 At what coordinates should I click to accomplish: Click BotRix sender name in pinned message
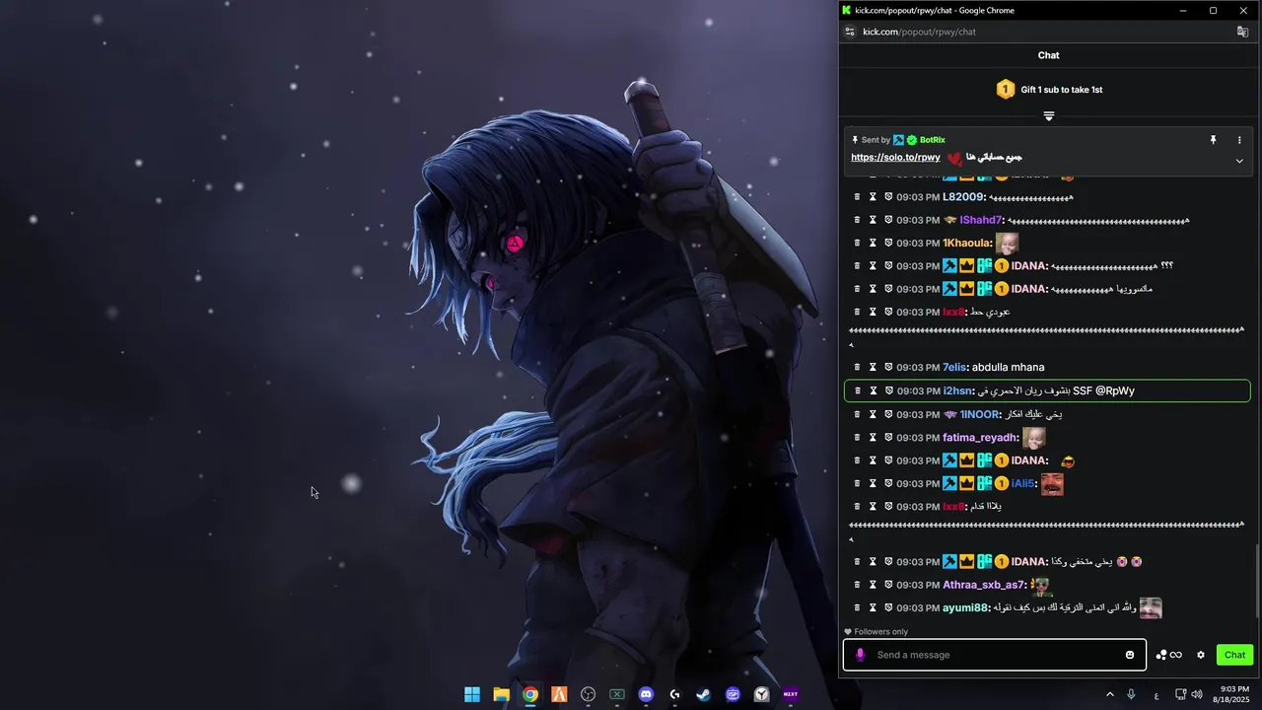(x=933, y=140)
